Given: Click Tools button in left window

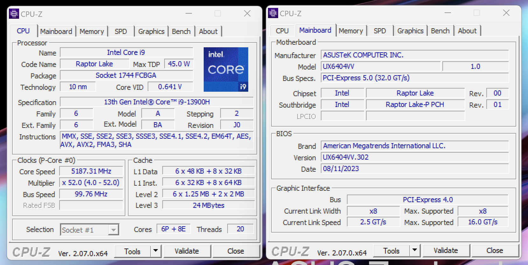Looking at the screenshot, I should (132, 251).
